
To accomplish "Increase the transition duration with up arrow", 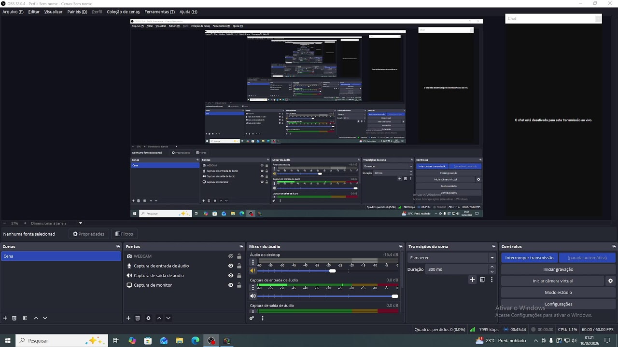I will click(492, 267).
